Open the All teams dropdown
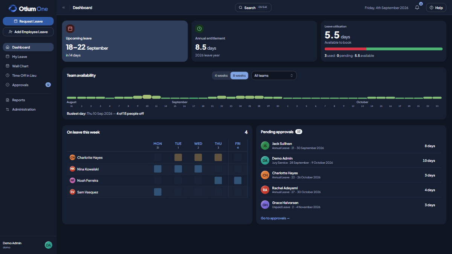The image size is (452, 254). pyautogui.click(x=274, y=76)
